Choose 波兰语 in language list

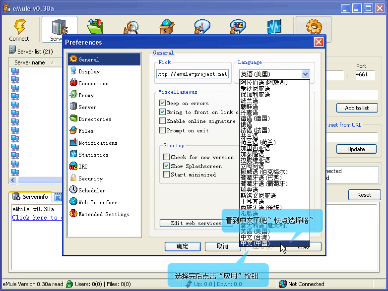click(275, 100)
